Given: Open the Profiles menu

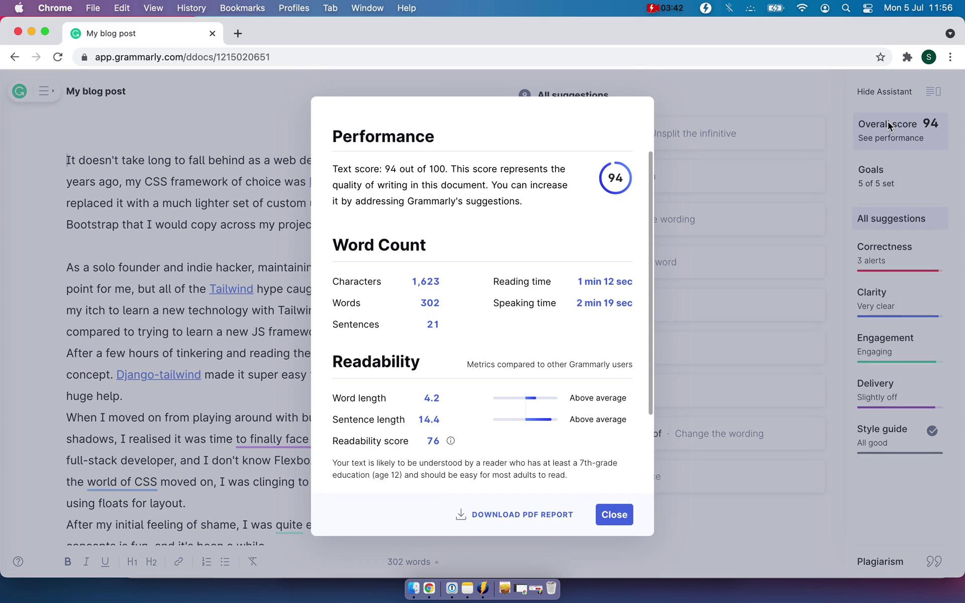Looking at the screenshot, I should (294, 8).
